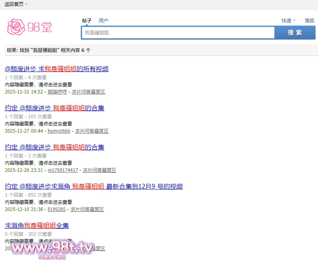This screenshot has height=263, width=318.
Task: Open the result title with 3 次查看
Action: point(54,147)
